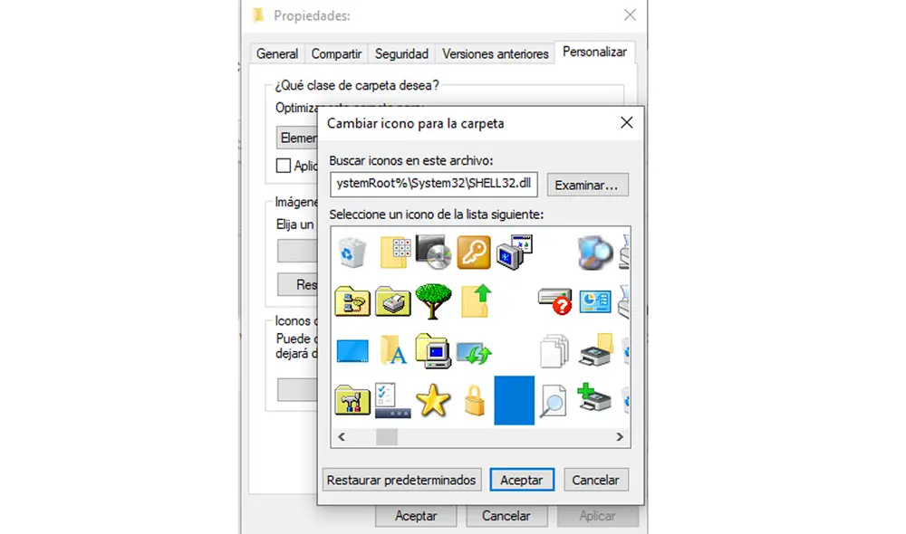This screenshot has height=534, width=906.
Task: Choose the padlock icon
Action: (474, 399)
